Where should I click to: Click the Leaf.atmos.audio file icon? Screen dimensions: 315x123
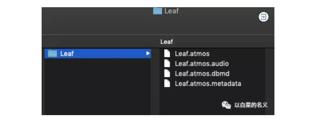(167, 64)
